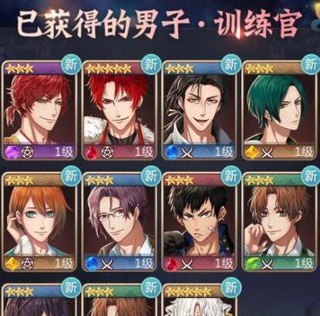This screenshot has height=316, width=320.
Task: Select the red ponytail-haired character card
Action: pos(39,110)
